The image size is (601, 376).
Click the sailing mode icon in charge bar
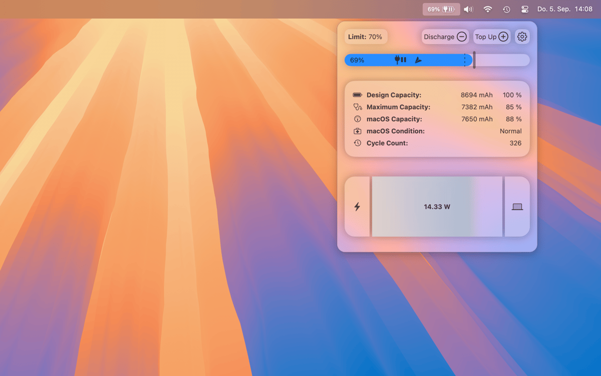(418, 60)
